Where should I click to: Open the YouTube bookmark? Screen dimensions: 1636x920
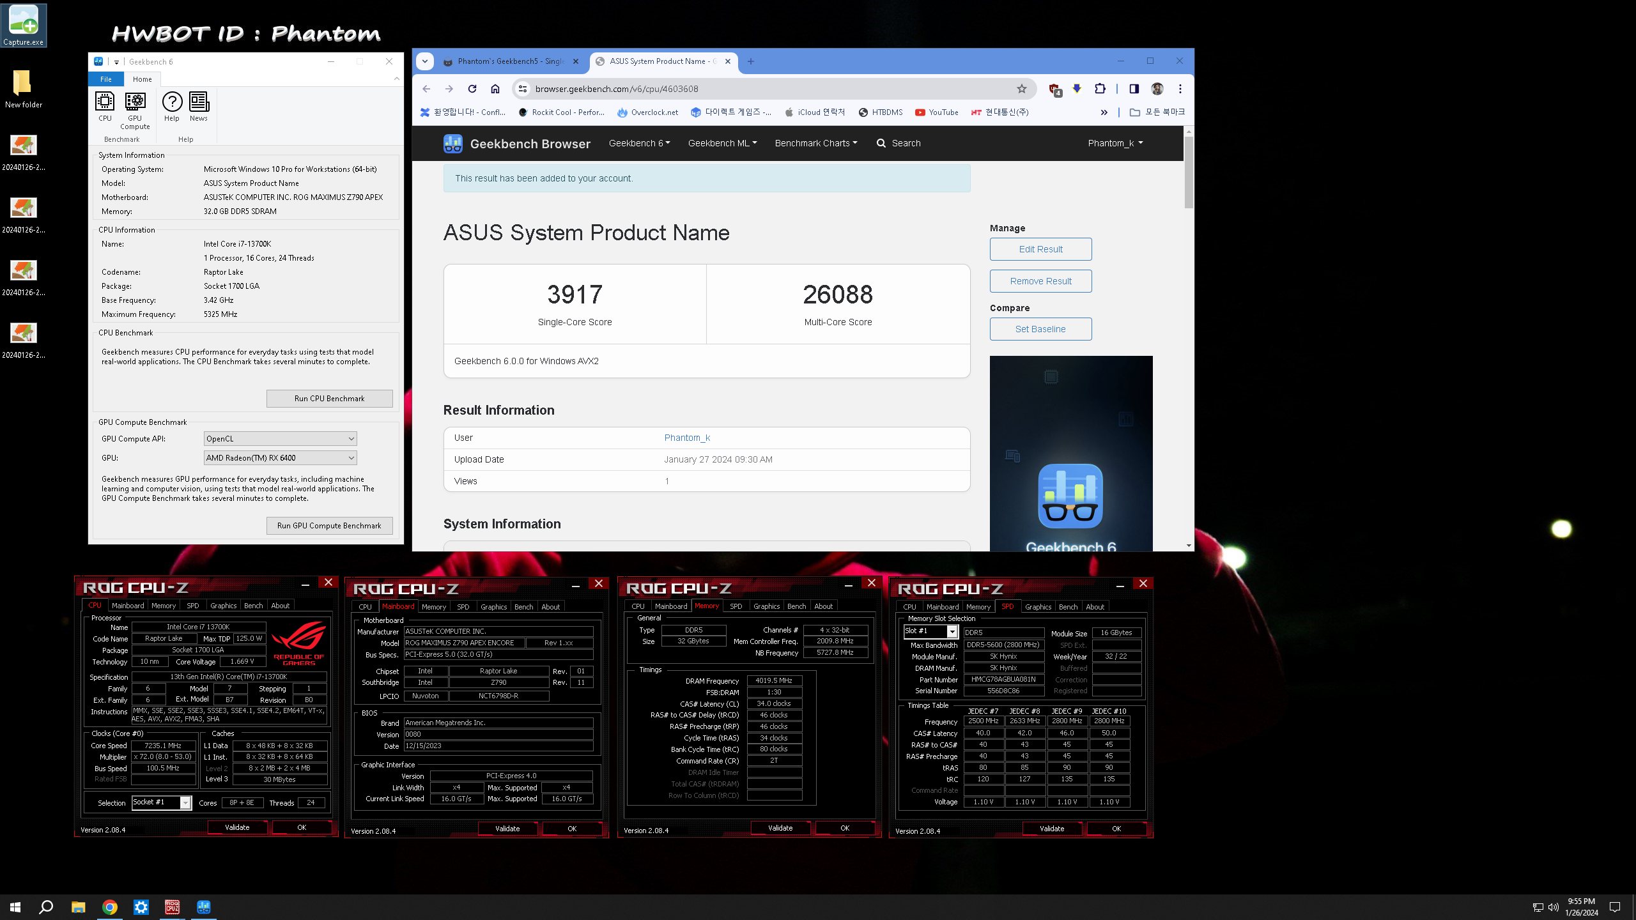pyautogui.click(x=937, y=112)
